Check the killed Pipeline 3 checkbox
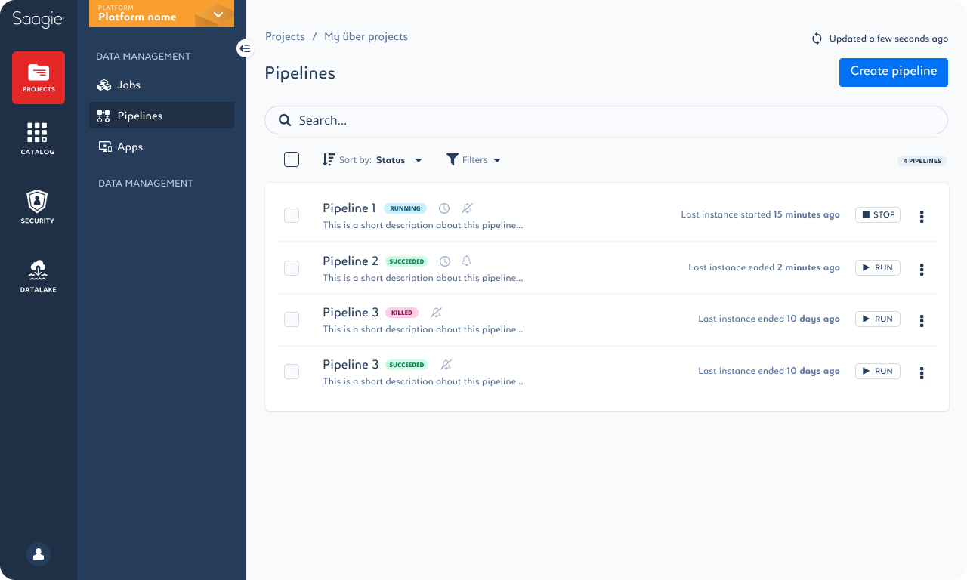The height and width of the screenshot is (580, 967). pos(292,319)
